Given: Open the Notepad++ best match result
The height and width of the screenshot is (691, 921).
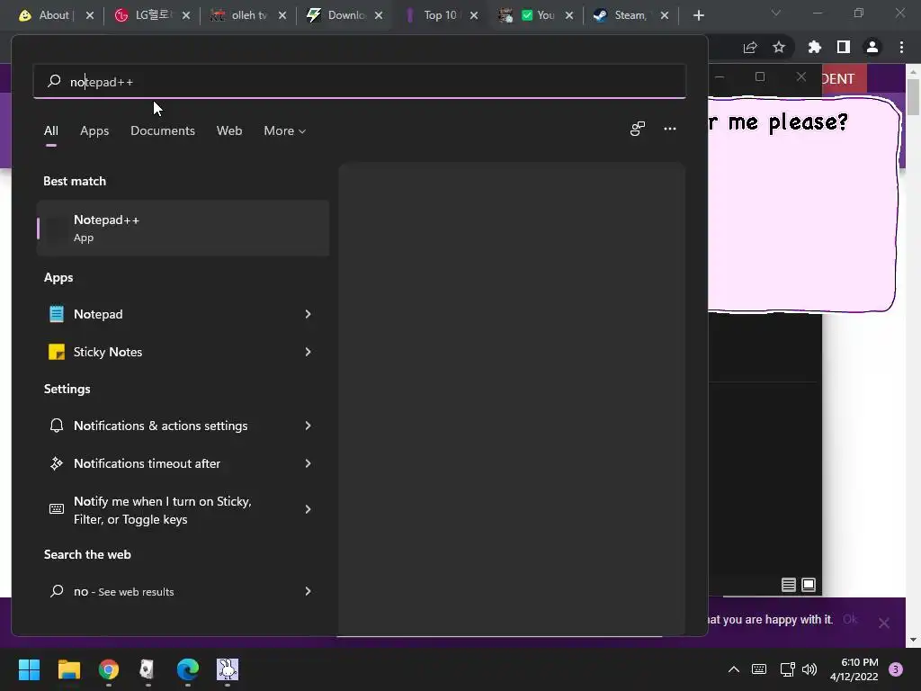Looking at the screenshot, I should click(x=183, y=228).
